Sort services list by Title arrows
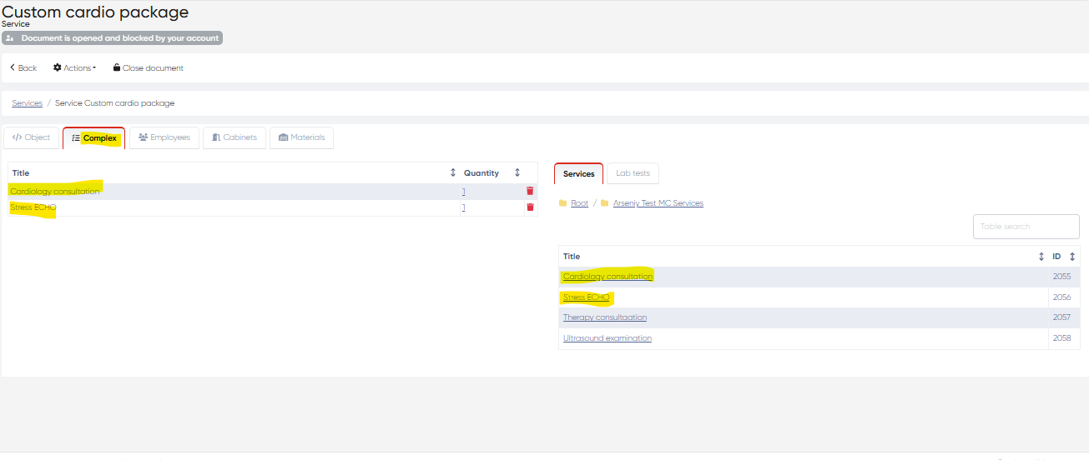 [1041, 257]
